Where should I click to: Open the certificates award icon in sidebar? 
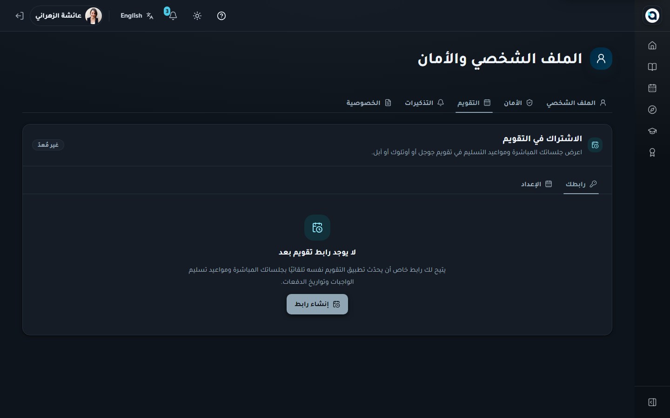click(652, 152)
